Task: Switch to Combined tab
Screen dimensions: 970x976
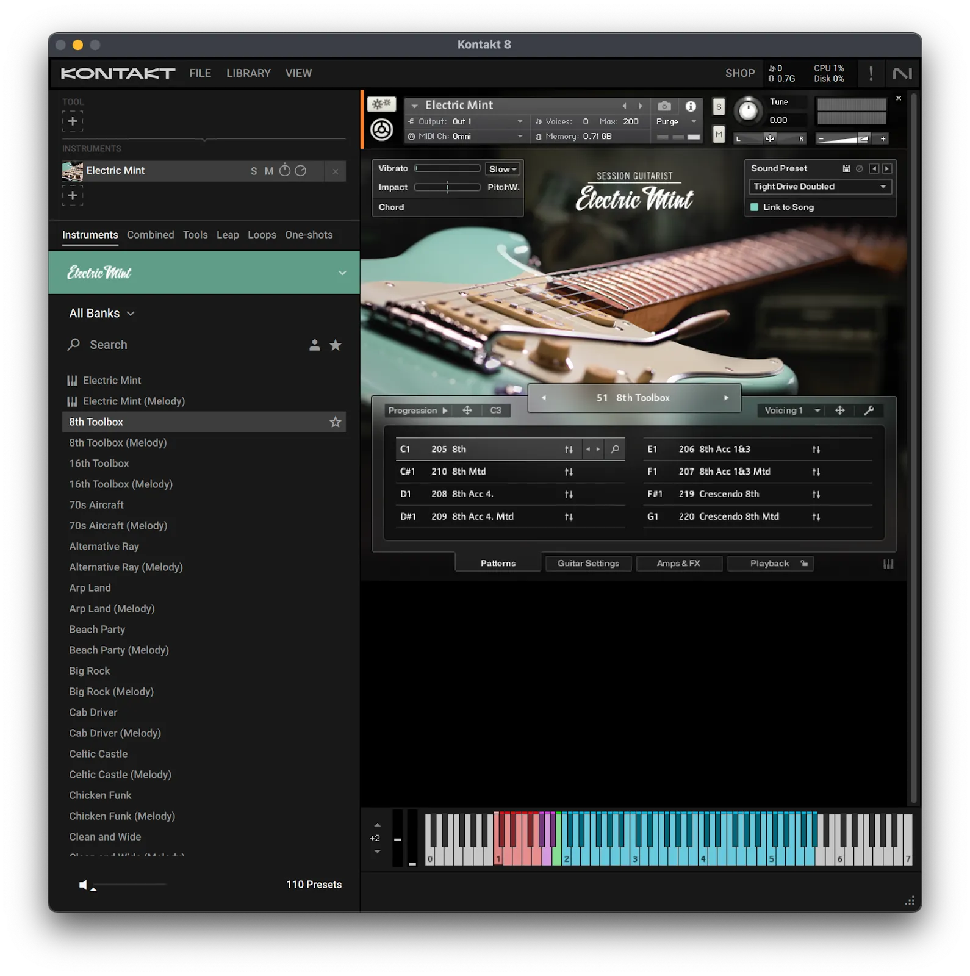Action: tap(150, 235)
